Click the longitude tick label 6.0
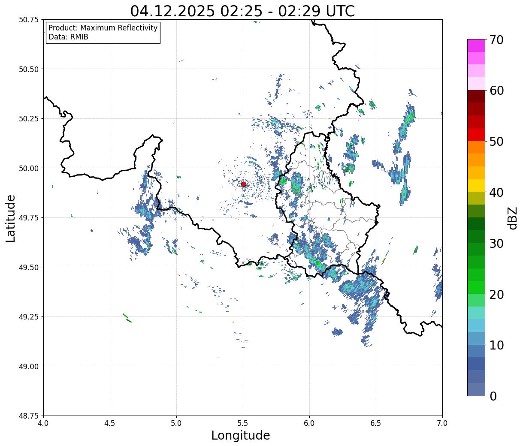Screen dimensions: 523x446 (x=309, y=423)
